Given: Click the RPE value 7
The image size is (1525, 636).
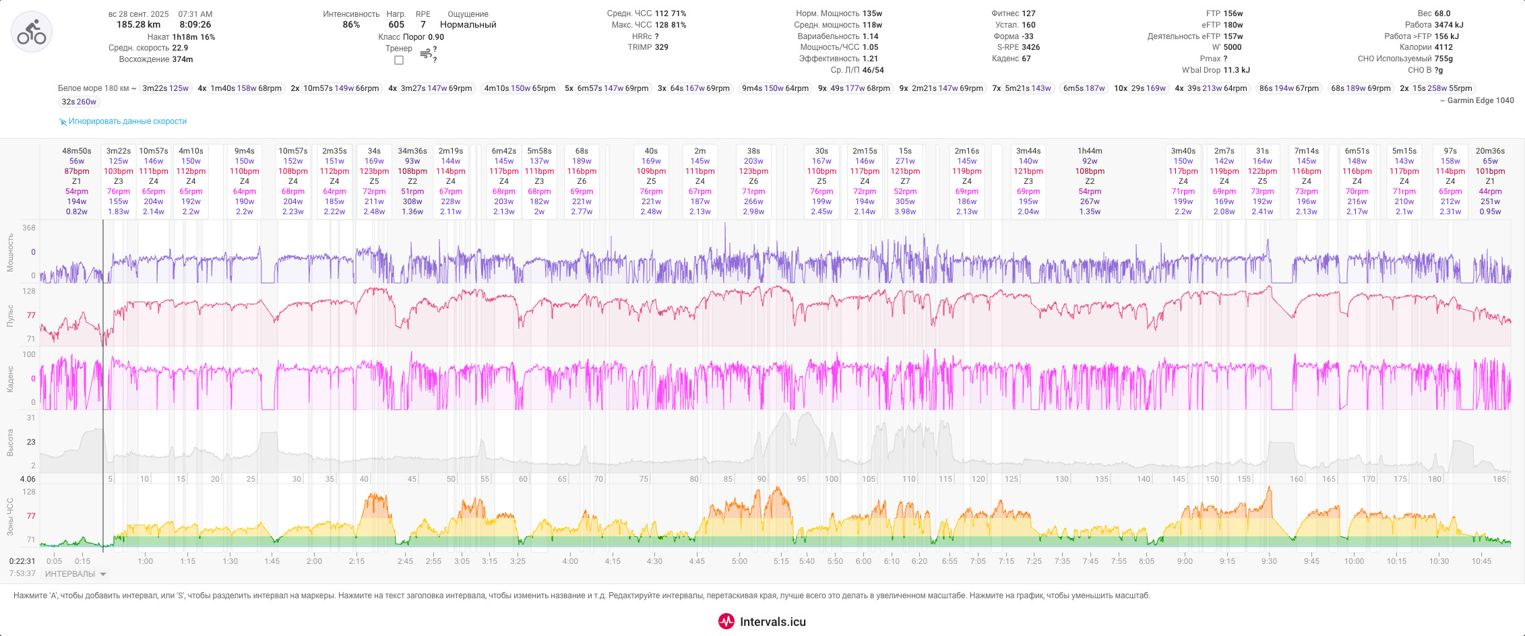Looking at the screenshot, I should (x=423, y=25).
